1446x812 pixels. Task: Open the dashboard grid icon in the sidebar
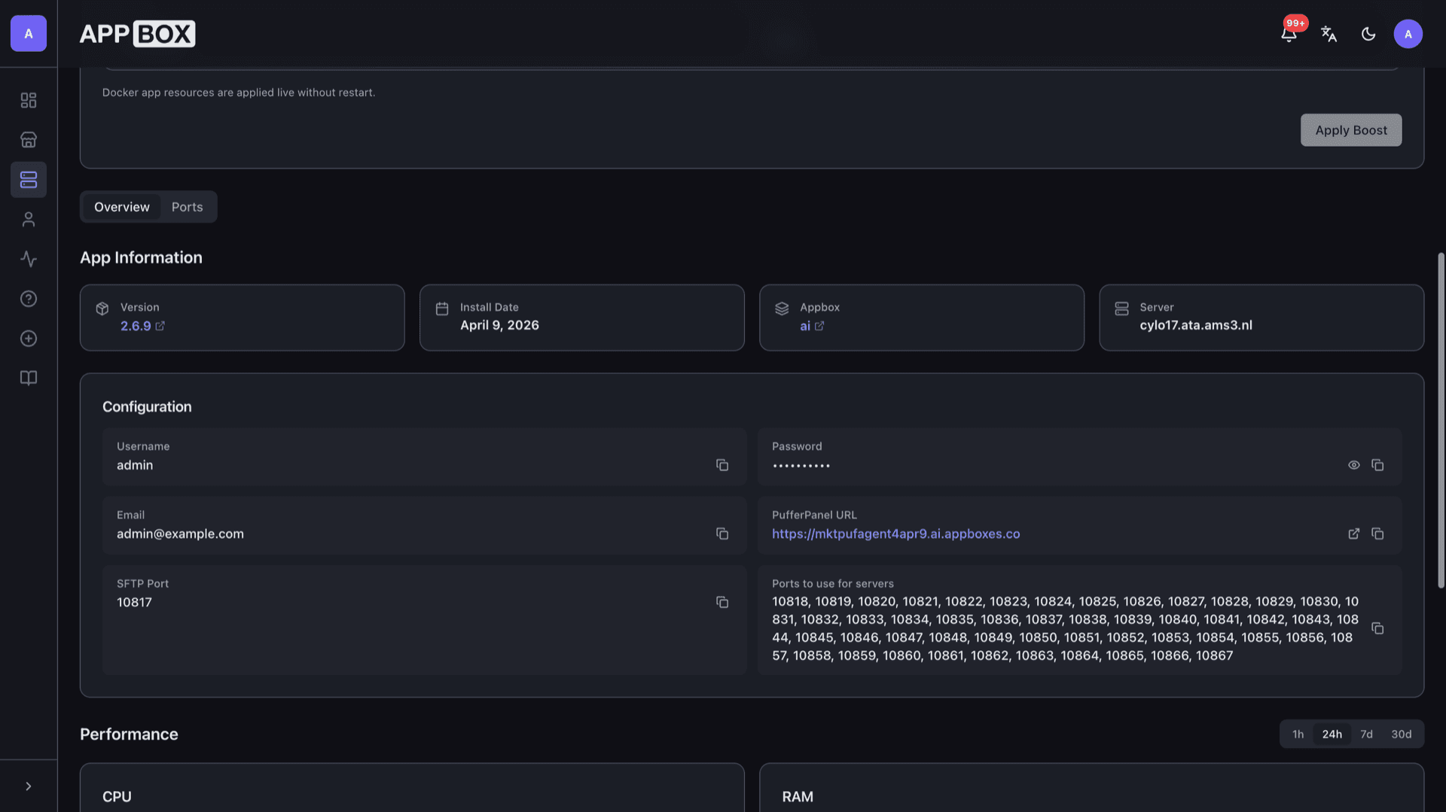click(x=29, y=100)
